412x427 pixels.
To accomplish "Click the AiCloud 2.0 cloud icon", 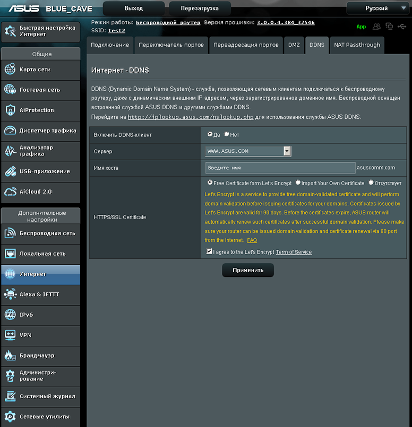I will (10, 191).
